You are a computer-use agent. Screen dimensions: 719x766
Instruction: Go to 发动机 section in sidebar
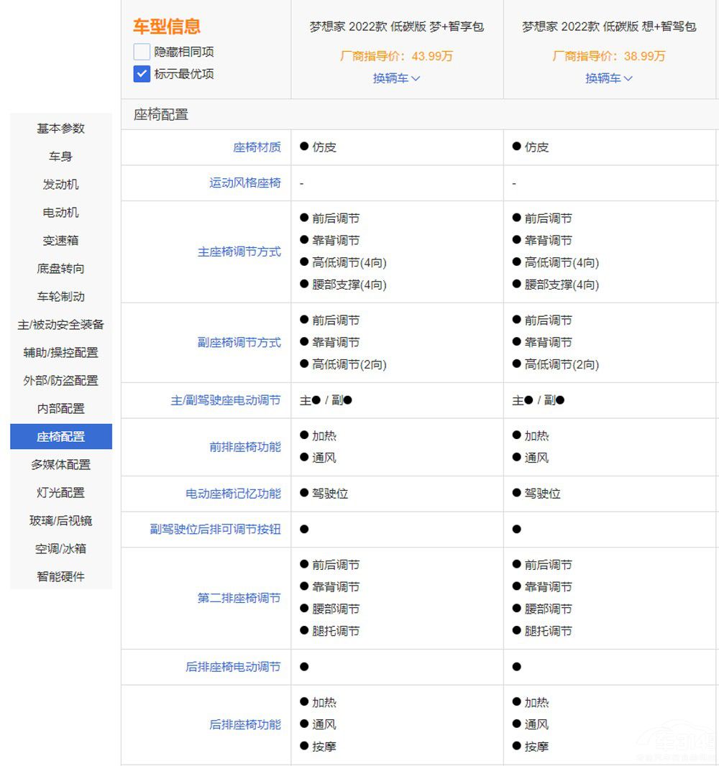[61, 184]
